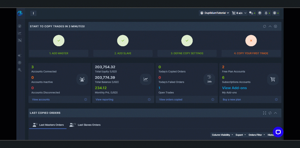Click the settings gears icon in header
This screenshot has width=300, height=148.
coord(251,13)
